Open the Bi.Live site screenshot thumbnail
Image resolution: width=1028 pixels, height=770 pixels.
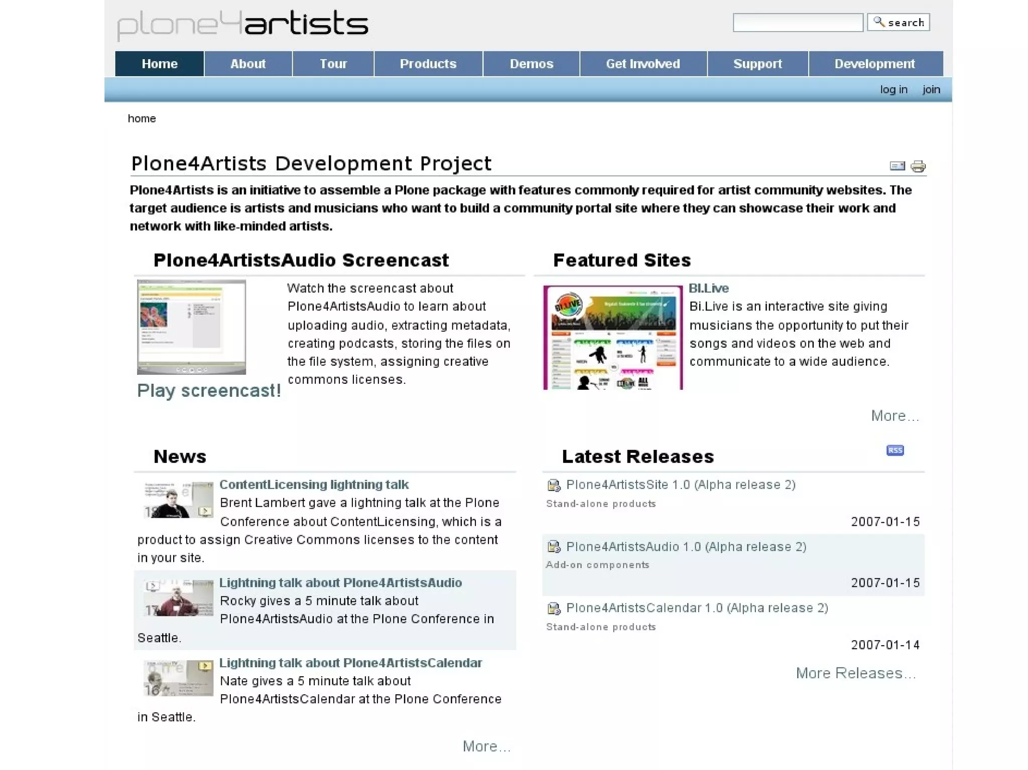tap(613, 337)
